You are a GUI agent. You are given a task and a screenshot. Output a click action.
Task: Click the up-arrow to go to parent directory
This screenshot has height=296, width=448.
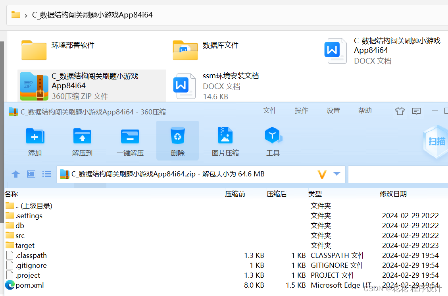15,174
